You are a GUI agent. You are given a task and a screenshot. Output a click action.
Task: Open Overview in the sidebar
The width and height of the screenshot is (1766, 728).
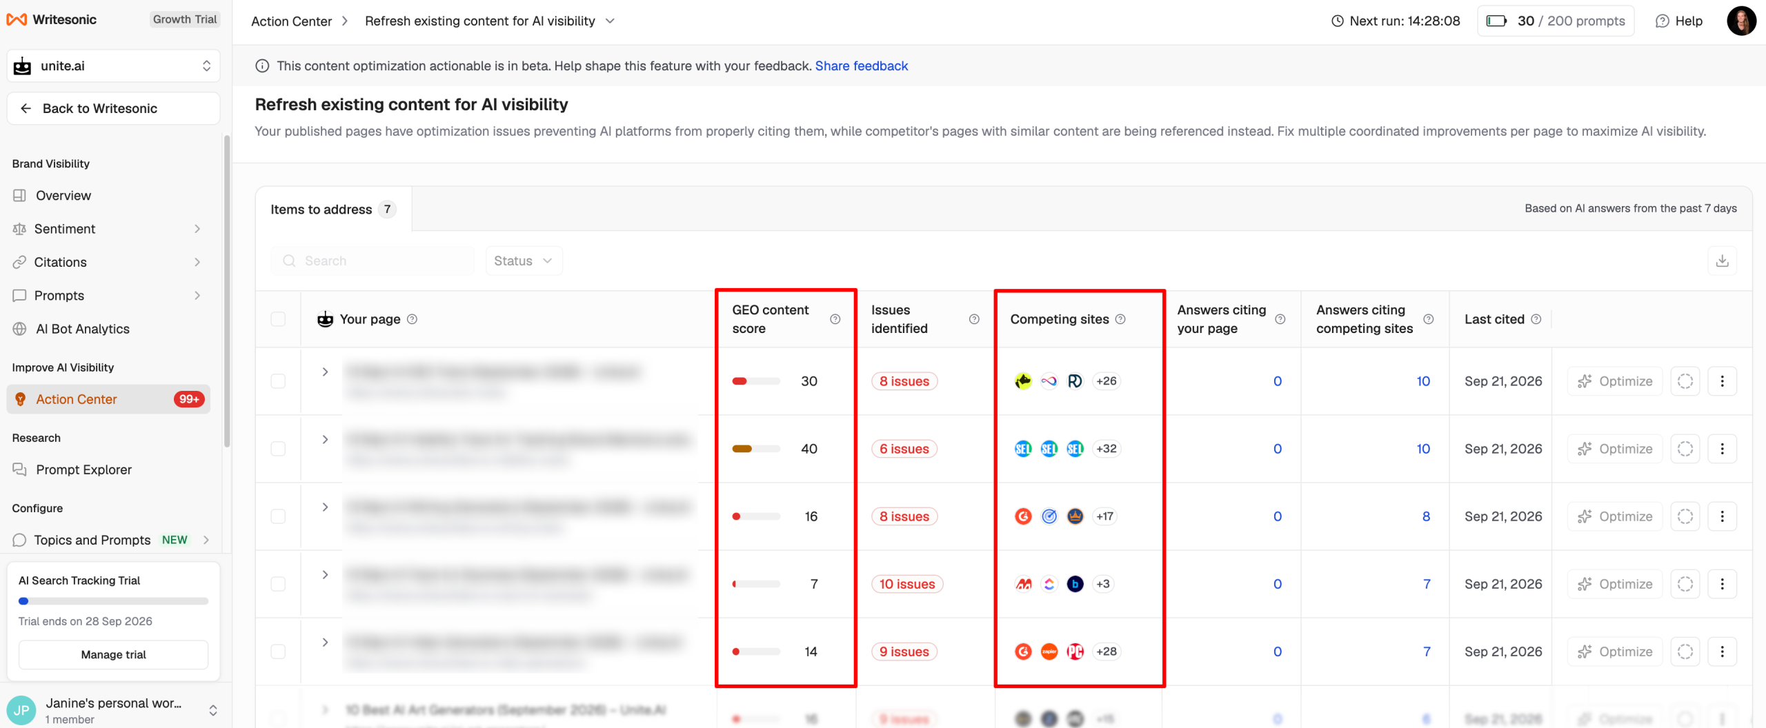click(63, 196)
